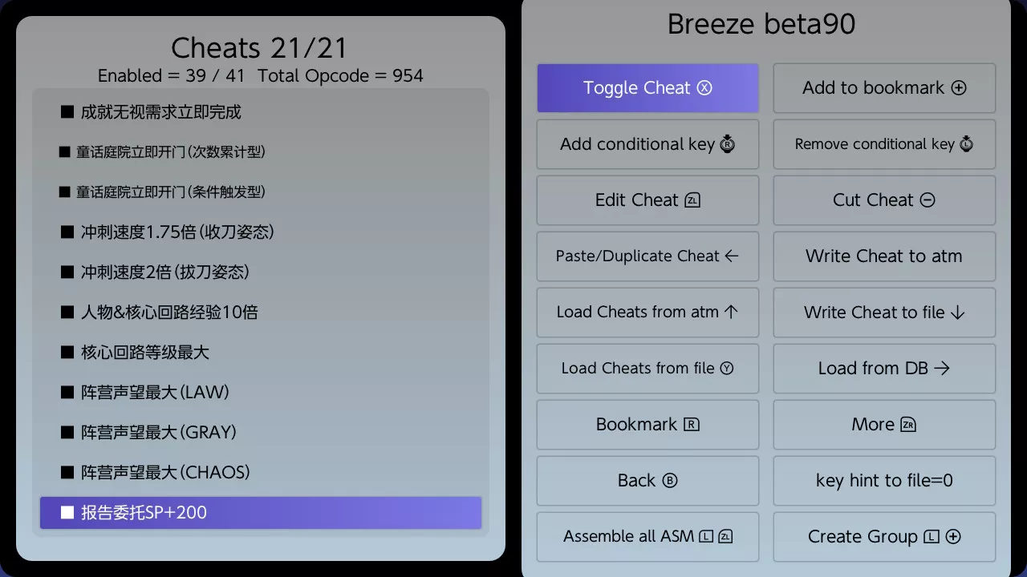The width and height of the screenshot is (1027, 577).
Task: Toggle checkbox for 报告委托SP+200
Action: coord(67,513)
